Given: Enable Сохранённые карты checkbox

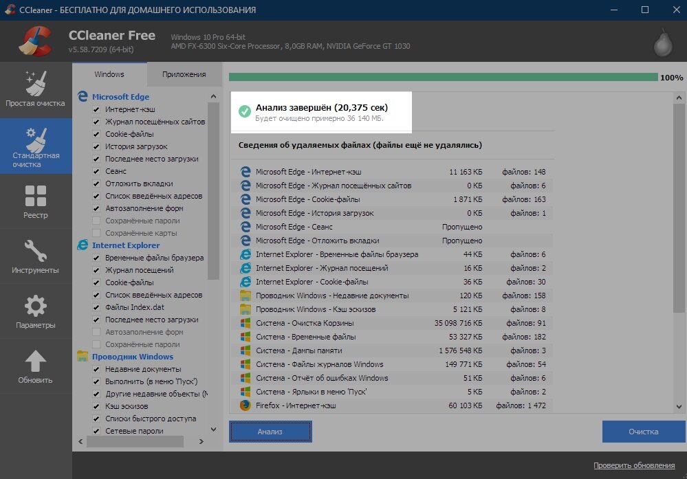Looking at the screenshot, I should 96,233.
